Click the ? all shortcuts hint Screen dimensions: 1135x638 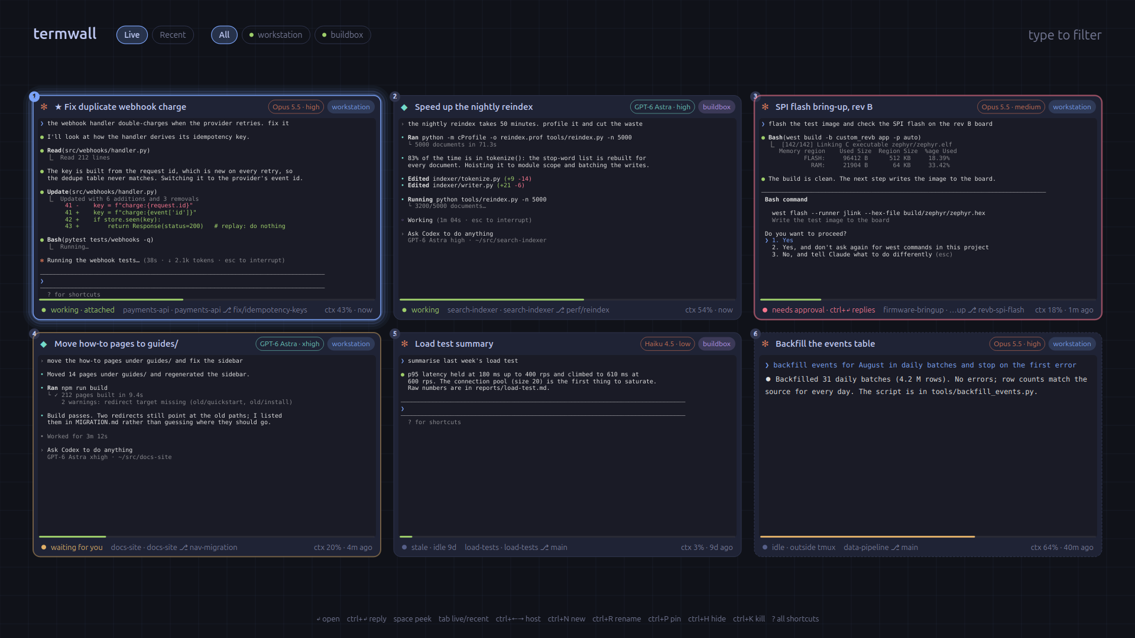(x=795, y=619)
